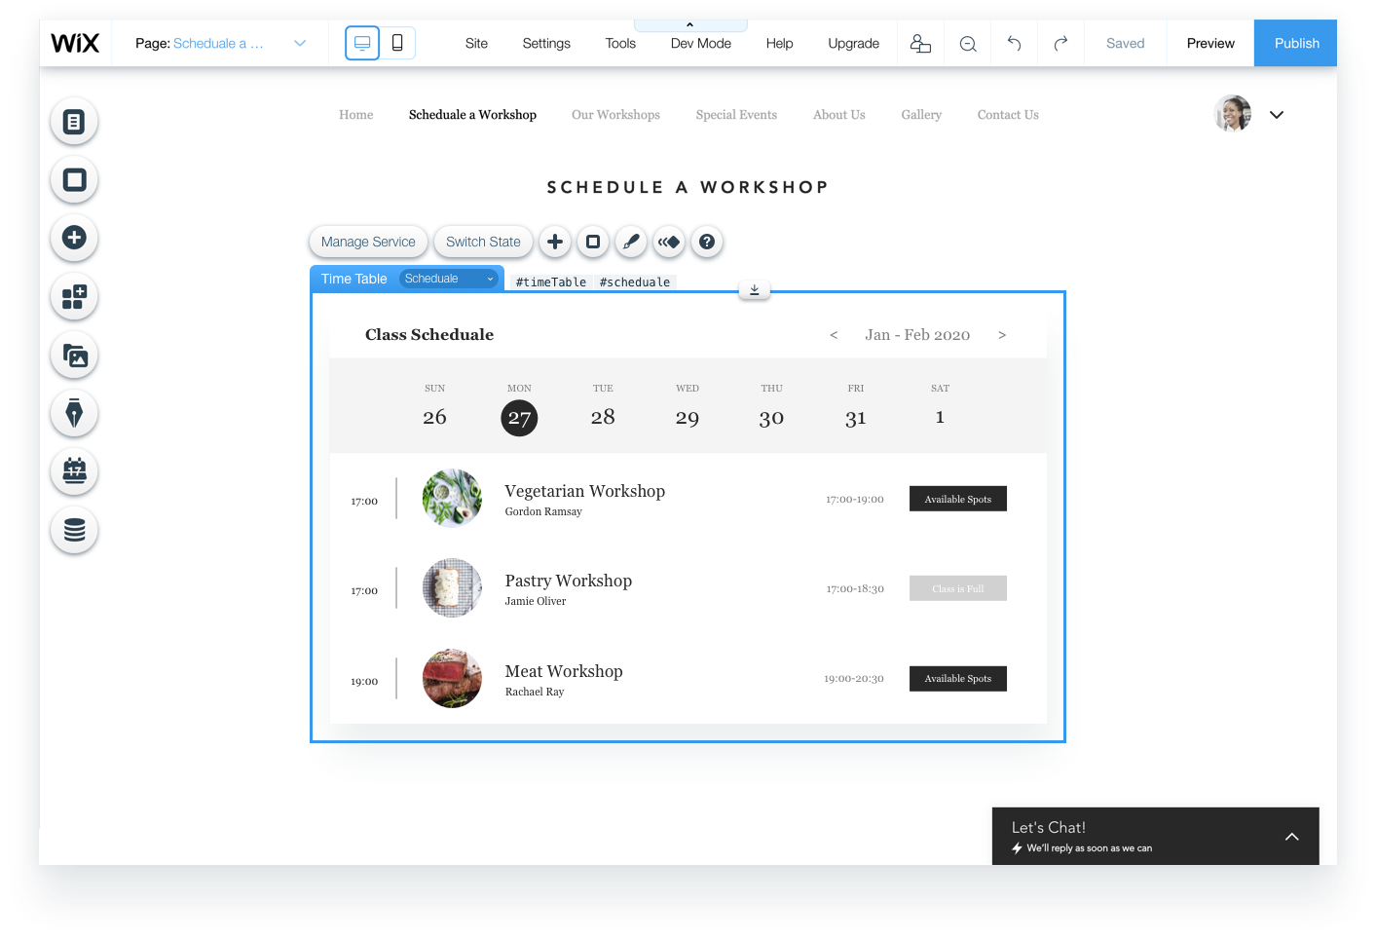
Task: Click the Class is Full button
Action: 958,588
